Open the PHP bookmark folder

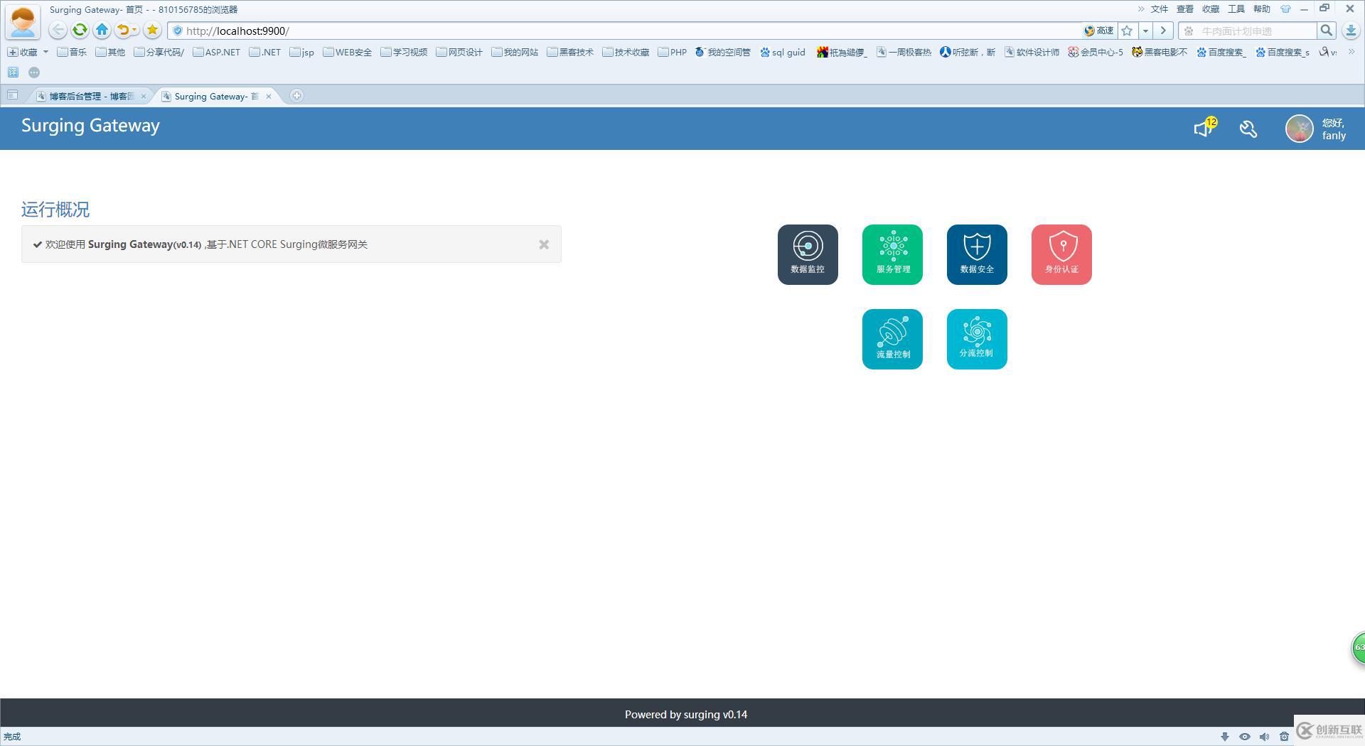pyautogui.click(x=673, y=52)
